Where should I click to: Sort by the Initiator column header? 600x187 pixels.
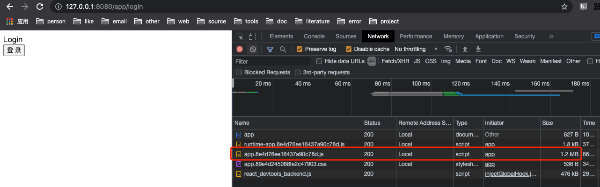click(x=512, y=123)
